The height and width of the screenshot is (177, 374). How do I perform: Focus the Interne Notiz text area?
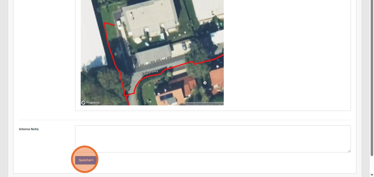click(x=213, y=139)
